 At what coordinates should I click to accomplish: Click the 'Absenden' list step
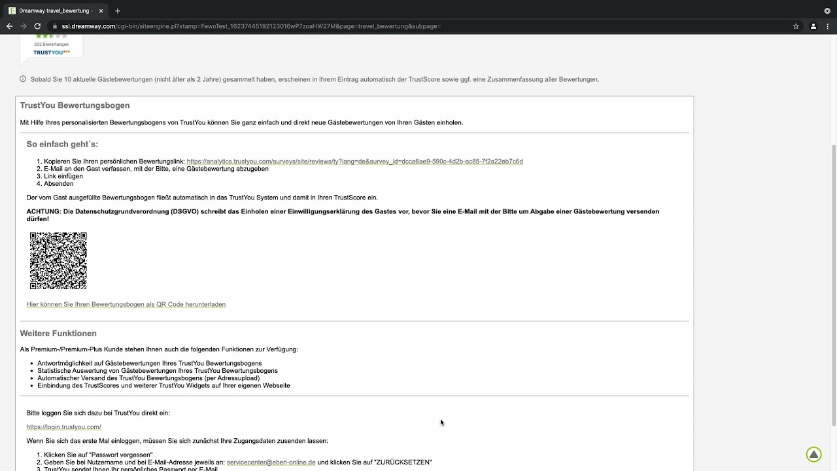[x=59, y=184]
